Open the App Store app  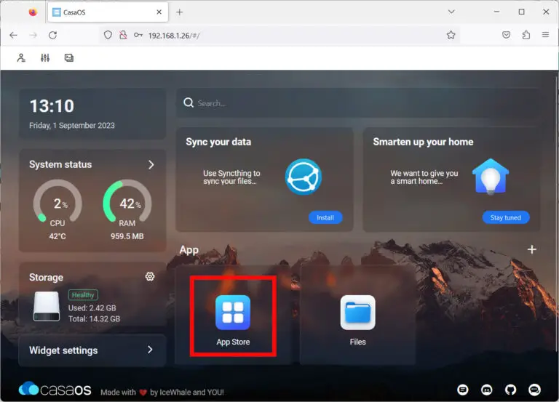click(x=232, y=313)
